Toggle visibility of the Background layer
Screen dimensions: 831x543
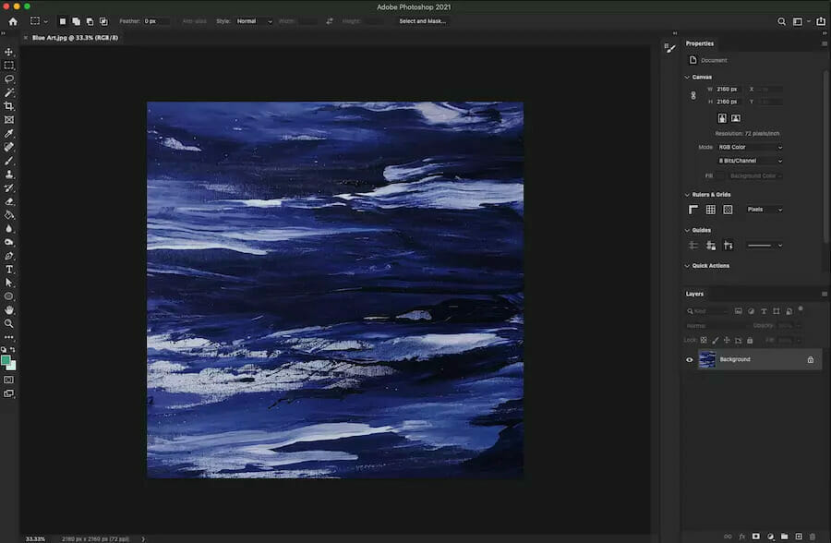tap(690, 359)
